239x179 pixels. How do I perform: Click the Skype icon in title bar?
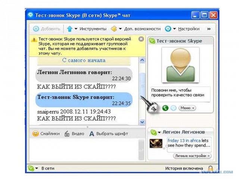pos(31,15)
